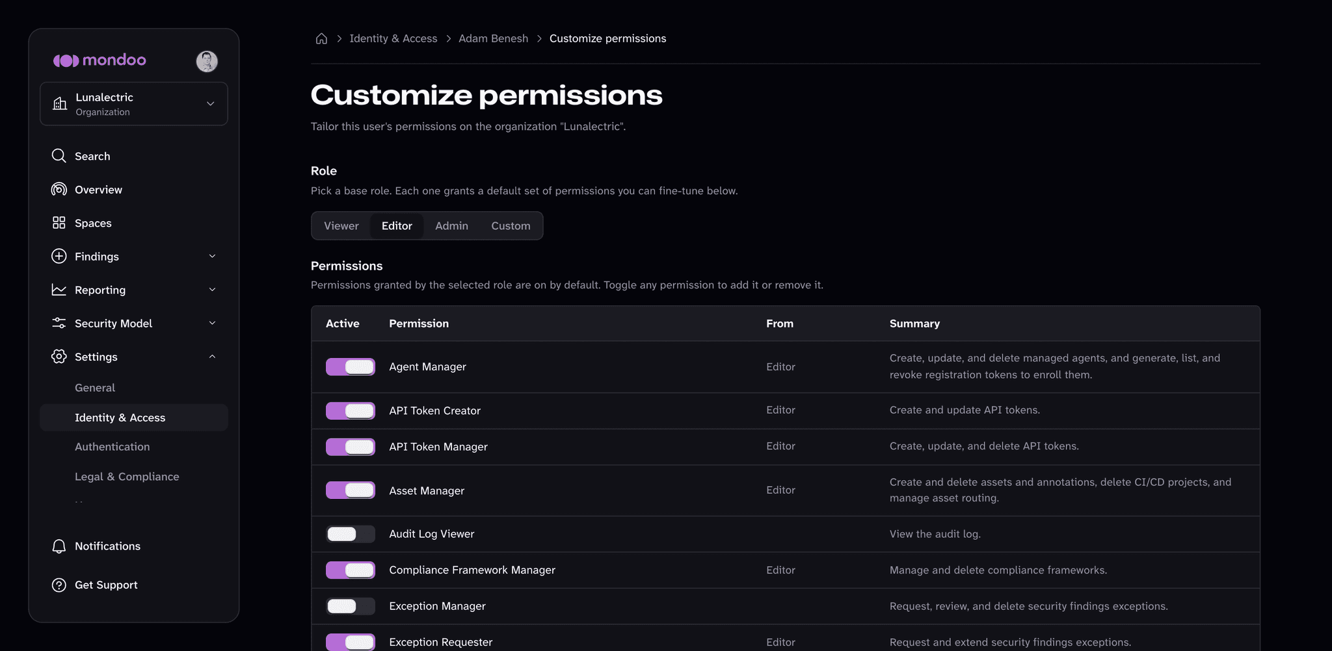Toggle off API Token Creator permission
Screen dimensions: 1332x651
[x=351, y=411]
